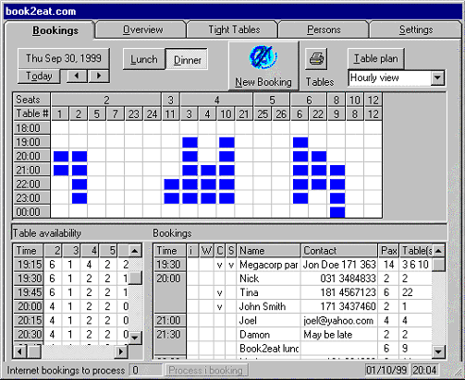Go to next day with right arrow
This screenshot has width=465, height=380.
(99, 76)
